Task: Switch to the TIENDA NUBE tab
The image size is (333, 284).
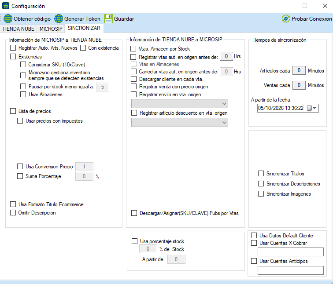Action: coord(18,29)
